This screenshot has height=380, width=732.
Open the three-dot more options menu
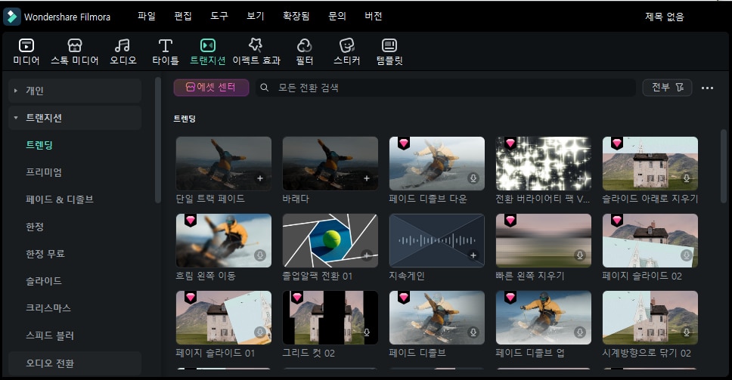(707, 88)
